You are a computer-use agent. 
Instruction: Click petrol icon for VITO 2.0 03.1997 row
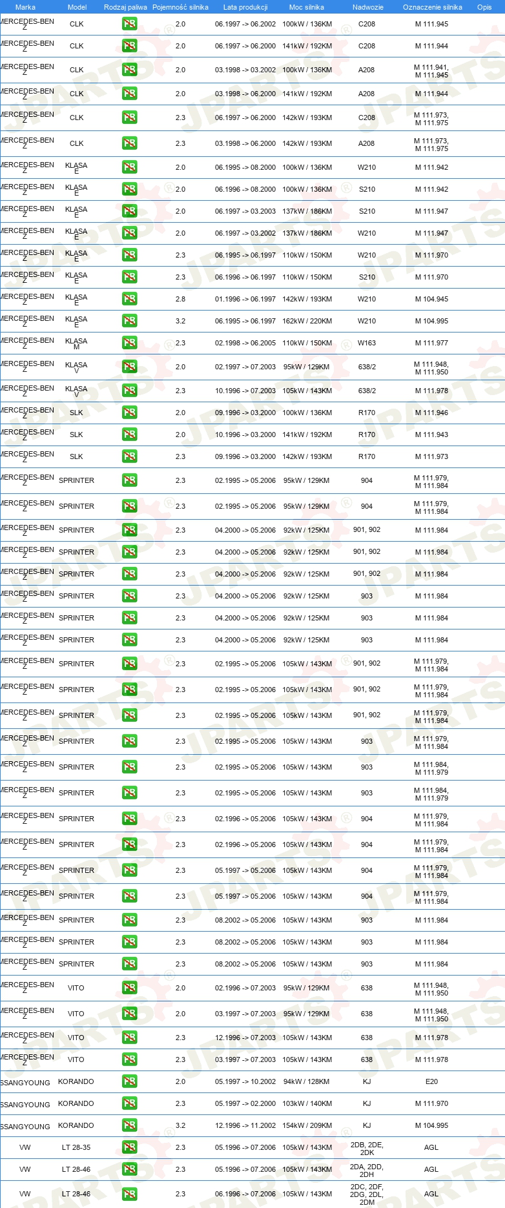click(129, 1014)
